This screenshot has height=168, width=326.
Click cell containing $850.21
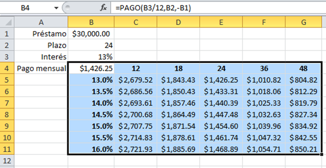tap(303, 149)
